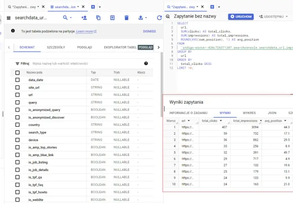
Task: Click the search_type field name
Action: tap(37, 132)
